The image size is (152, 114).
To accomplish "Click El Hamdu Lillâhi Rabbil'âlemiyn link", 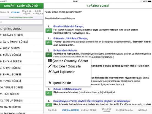I will [70, 39].
